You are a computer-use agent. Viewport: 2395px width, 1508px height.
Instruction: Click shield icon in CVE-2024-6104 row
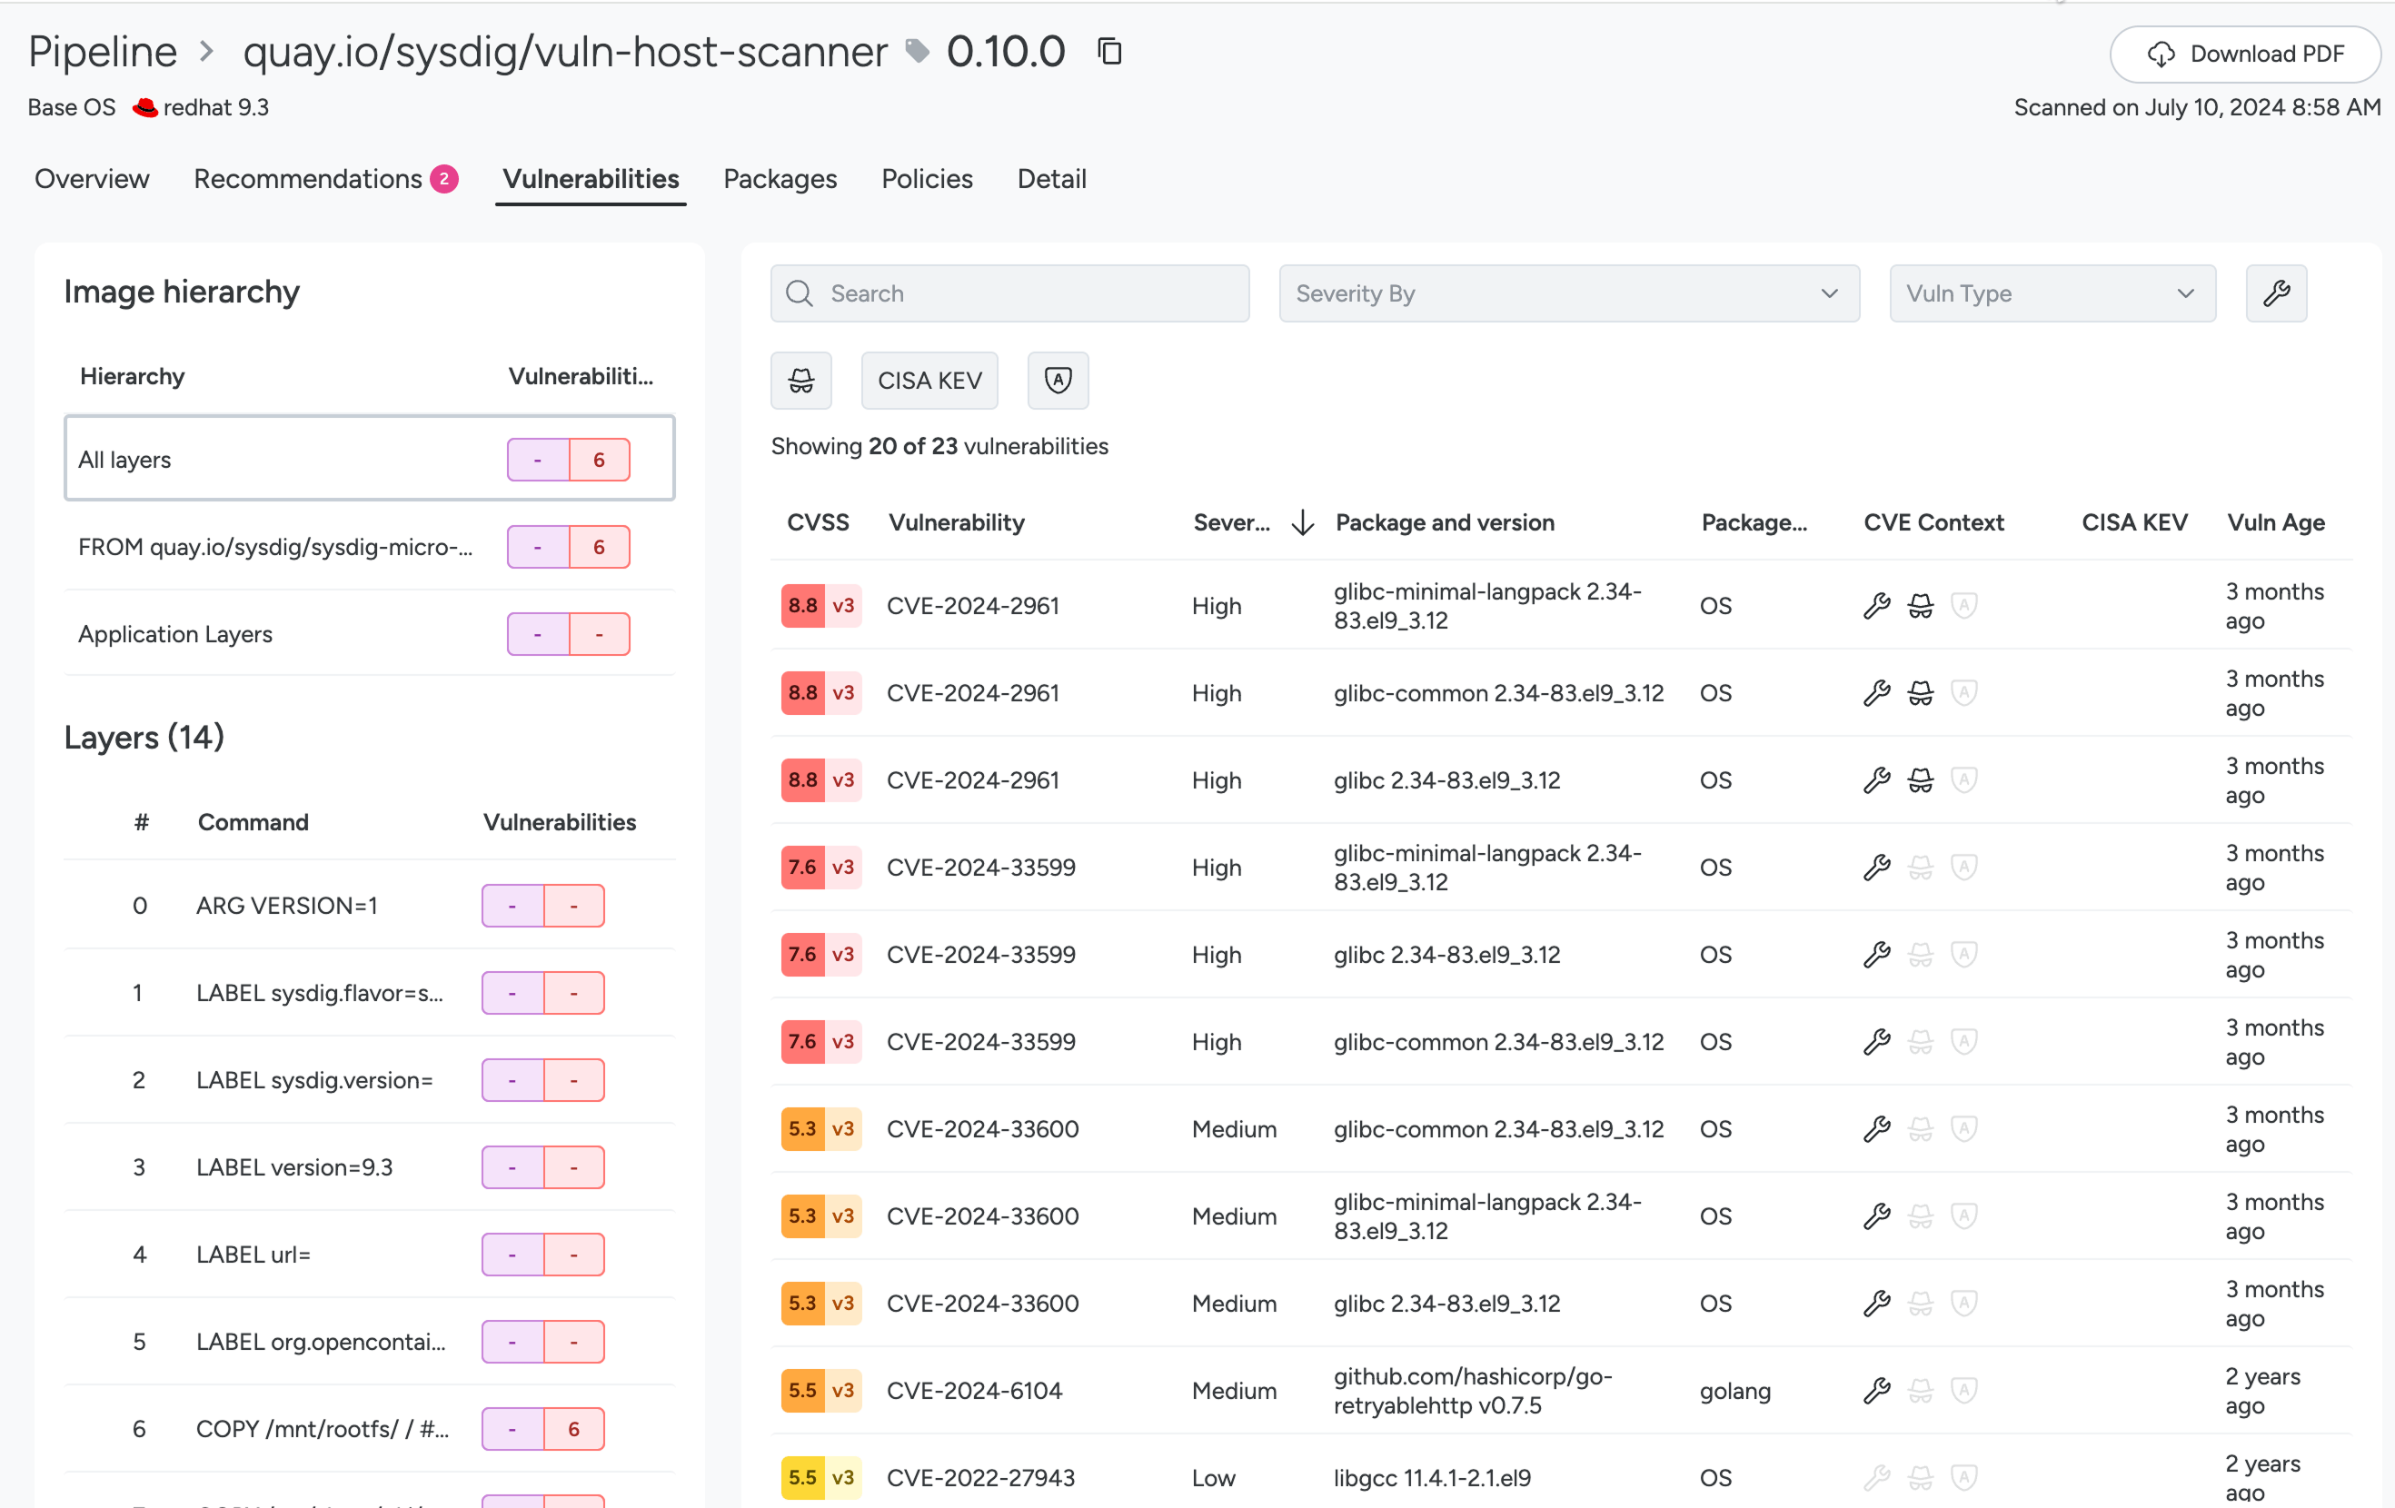pyautogui.click(x=1963, y=1391)
